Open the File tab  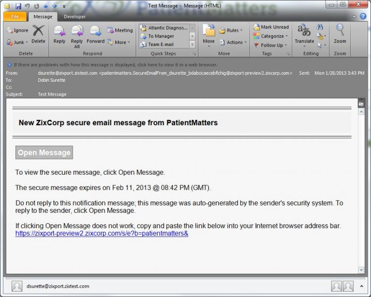[15, 16]
